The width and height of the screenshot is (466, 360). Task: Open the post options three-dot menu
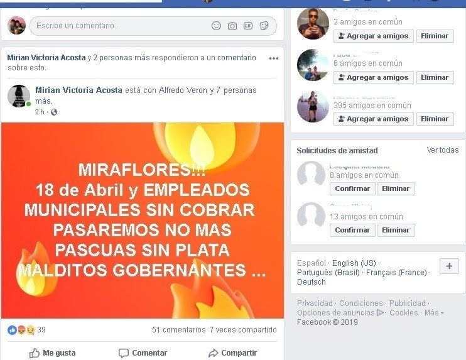pos(273,58)
